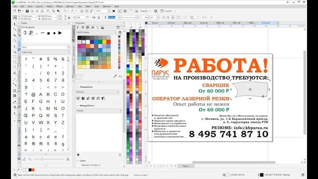The width and height of the screenshot is (318, 179).
Task: Open the outline width Hairline dropdown
Action: pos(119,17)
